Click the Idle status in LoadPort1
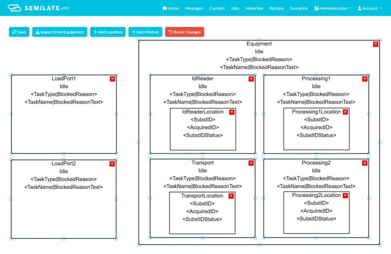This screenshot has width=391, height=254. 64,87
